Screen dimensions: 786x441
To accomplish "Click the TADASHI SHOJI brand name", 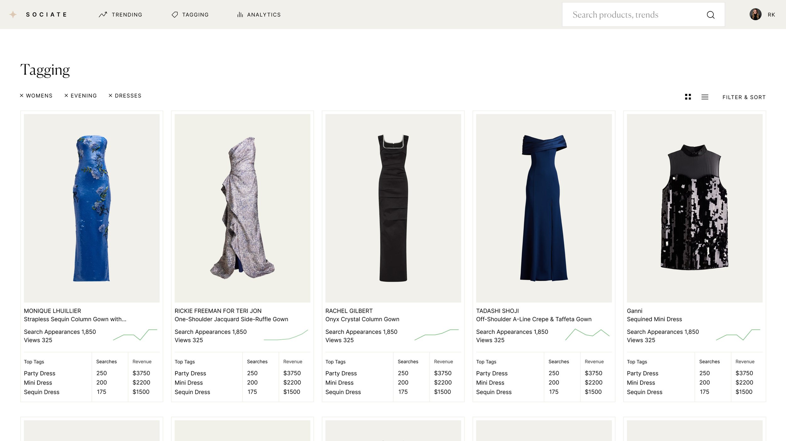I will pyautogui.click(x=497, y=311).
